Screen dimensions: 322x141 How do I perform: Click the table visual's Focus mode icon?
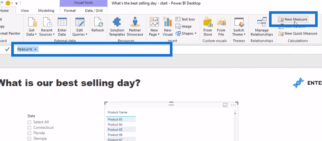(x=225, y=105)
